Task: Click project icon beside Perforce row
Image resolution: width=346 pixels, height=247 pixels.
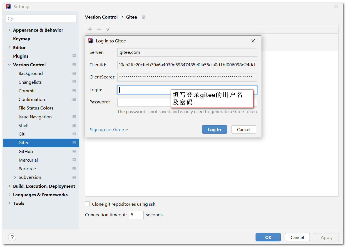Action: 74,169
